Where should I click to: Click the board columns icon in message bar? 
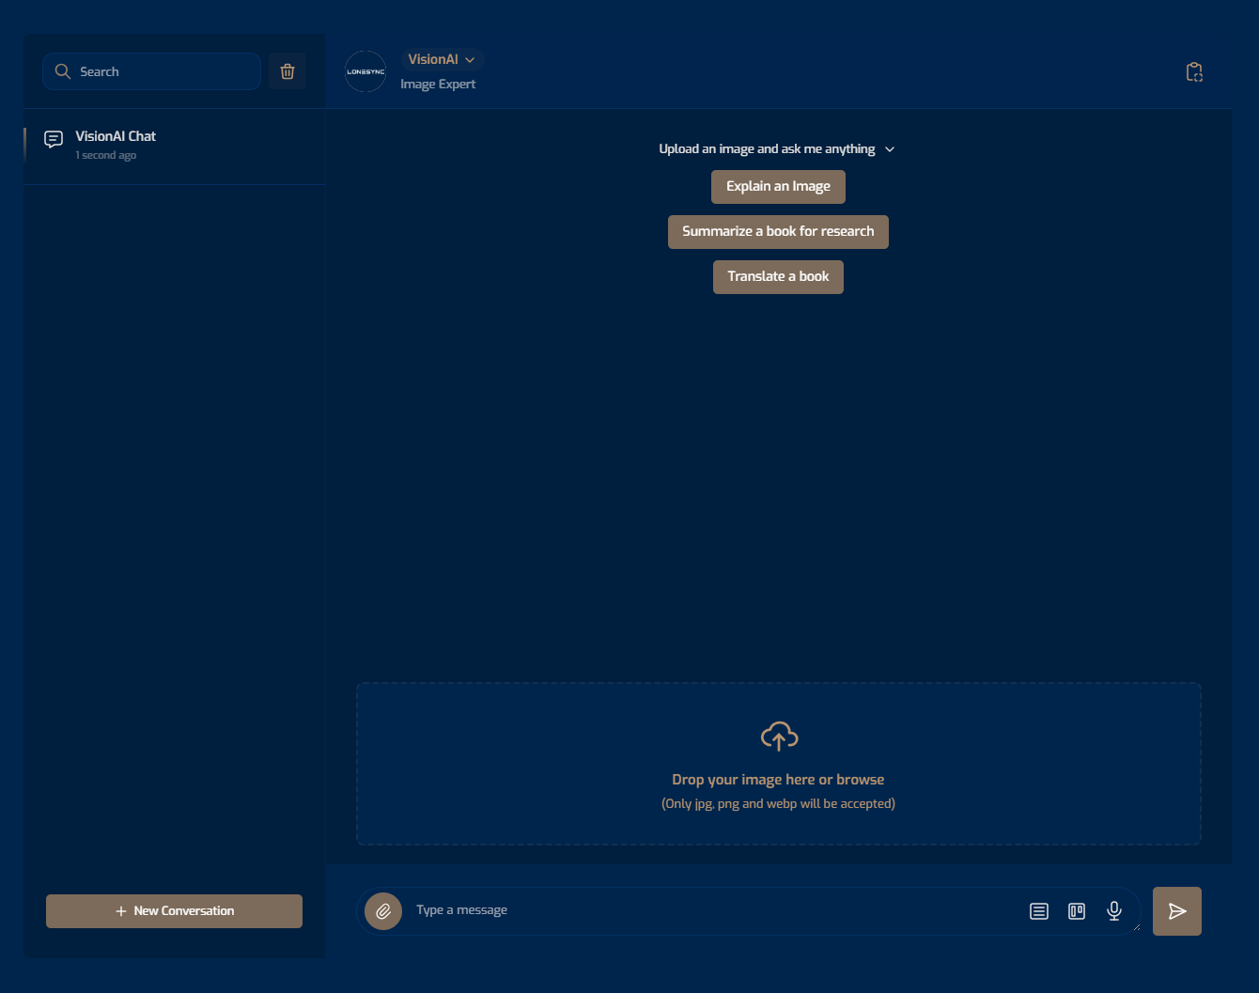click(x=1077, y=911)
